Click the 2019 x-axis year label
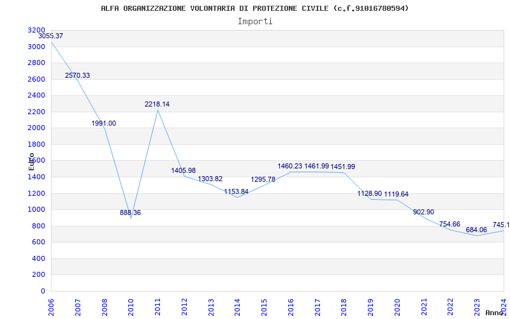The width and height of the screenshot is (510, 319). click(371, 306)
